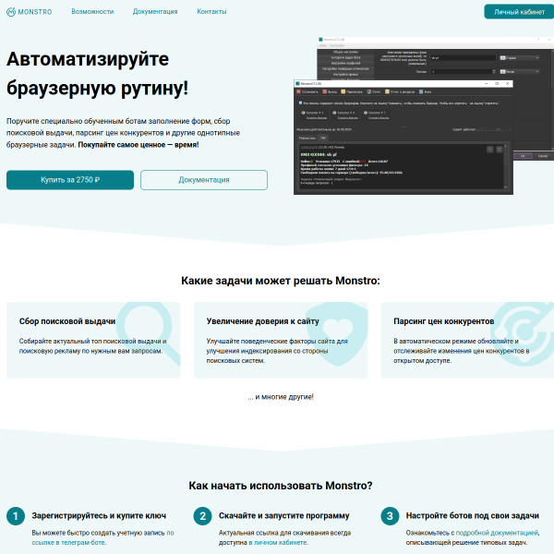Click the text Покупайте самое ценное — время!
The width and height of the screenshot is (554, 554).
[138, 145]
